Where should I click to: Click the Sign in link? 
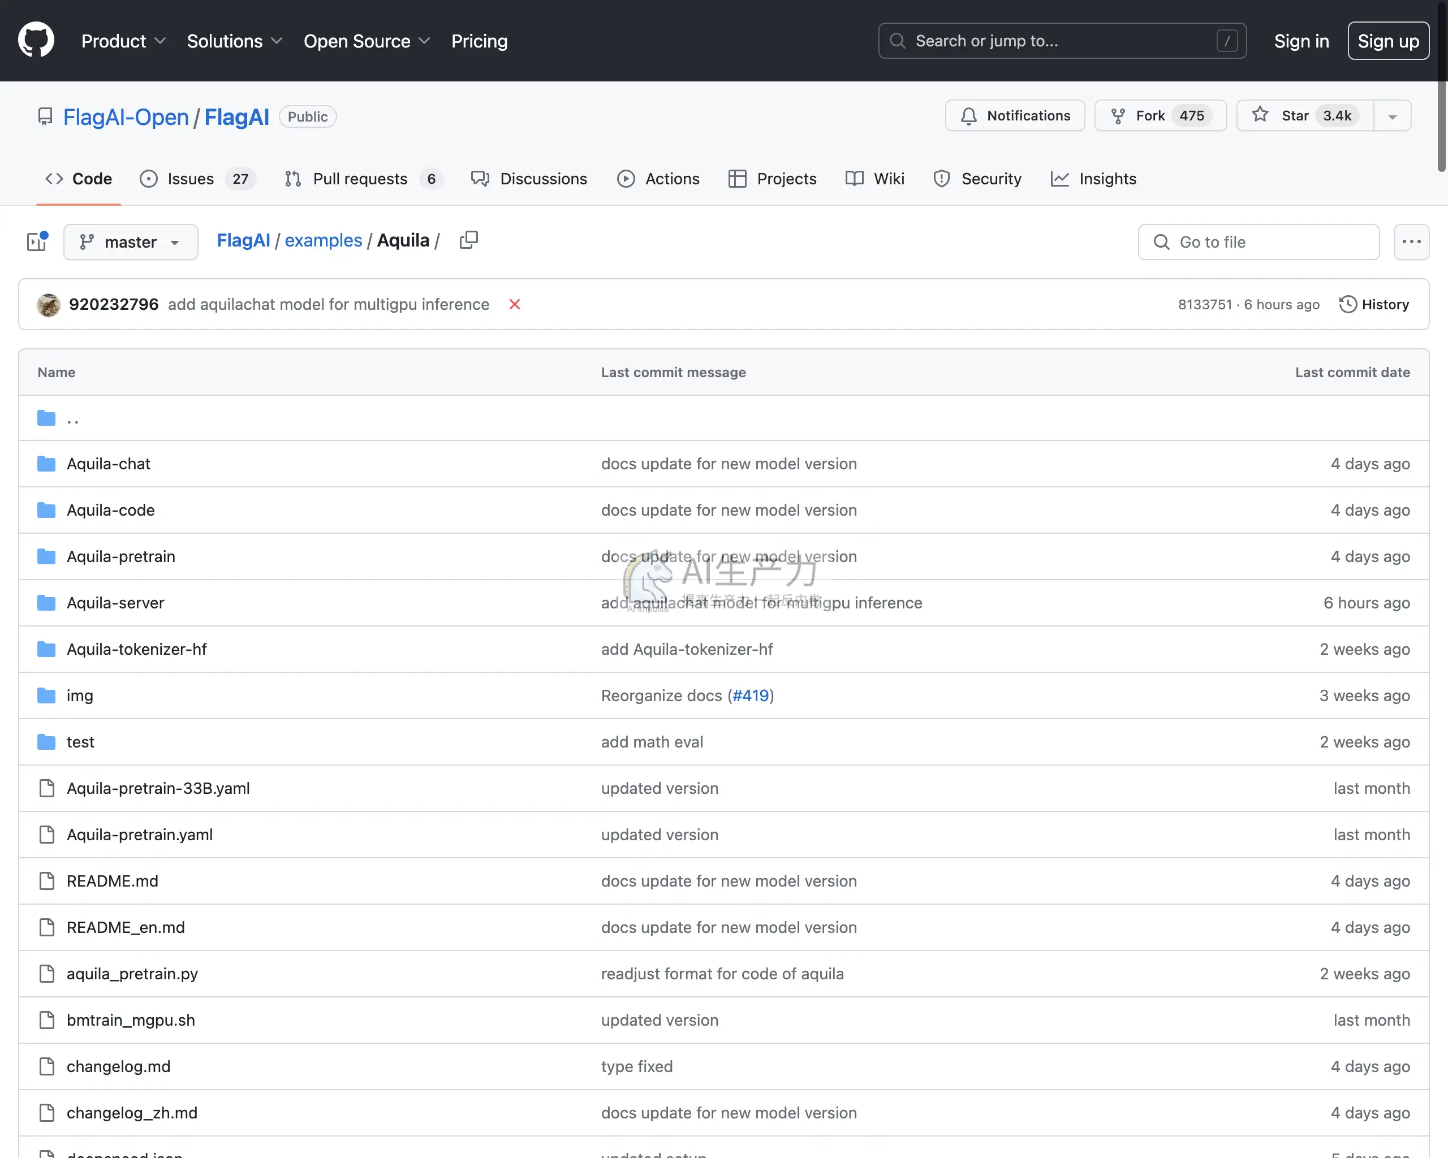pyautogui.click(x=1302, y=41)
